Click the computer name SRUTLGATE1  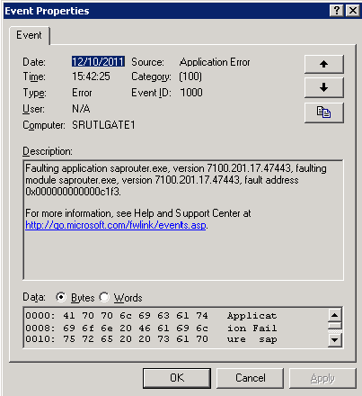(103, 125)
